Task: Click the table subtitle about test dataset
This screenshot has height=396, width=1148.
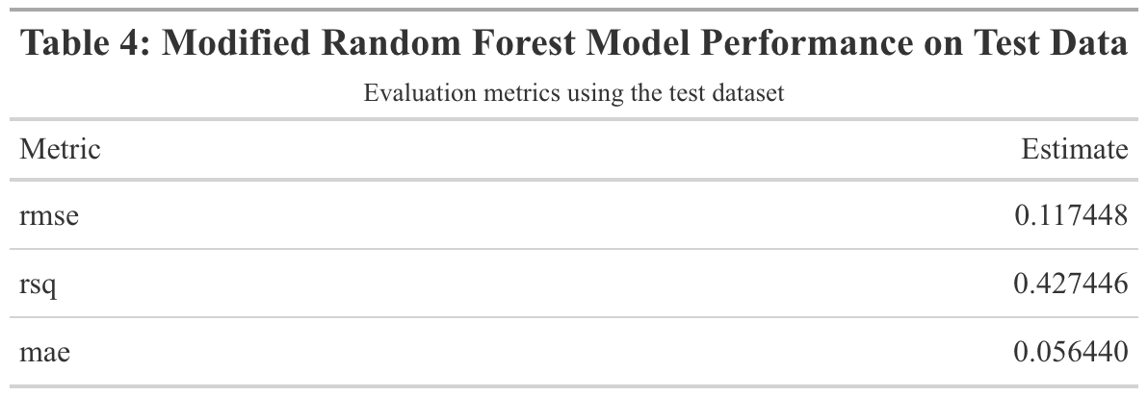Action: pyautogui.click(x=574, y=94)
